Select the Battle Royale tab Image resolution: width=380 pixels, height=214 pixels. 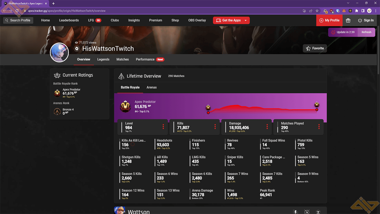[x=130, y=87]
